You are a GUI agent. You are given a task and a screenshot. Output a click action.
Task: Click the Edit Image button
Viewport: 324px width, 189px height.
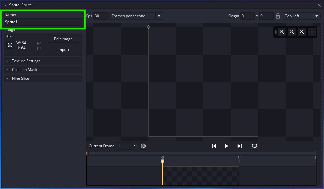tap(63, 39)
